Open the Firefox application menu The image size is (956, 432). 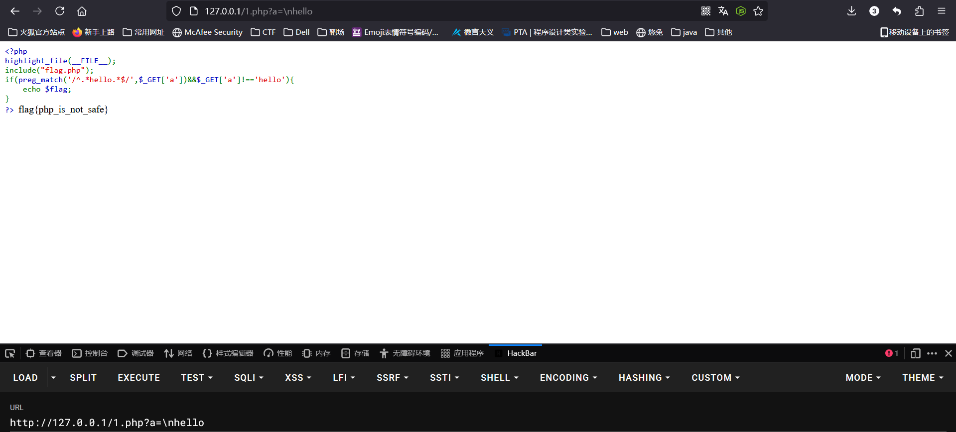point(941,11)
